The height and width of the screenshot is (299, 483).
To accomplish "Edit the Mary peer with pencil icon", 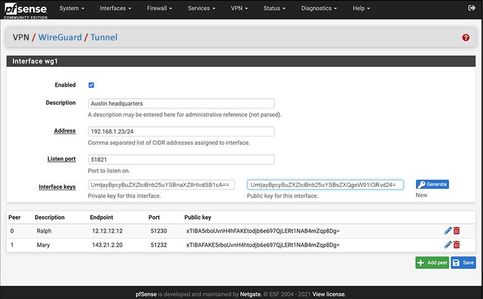I will point(448,245).
